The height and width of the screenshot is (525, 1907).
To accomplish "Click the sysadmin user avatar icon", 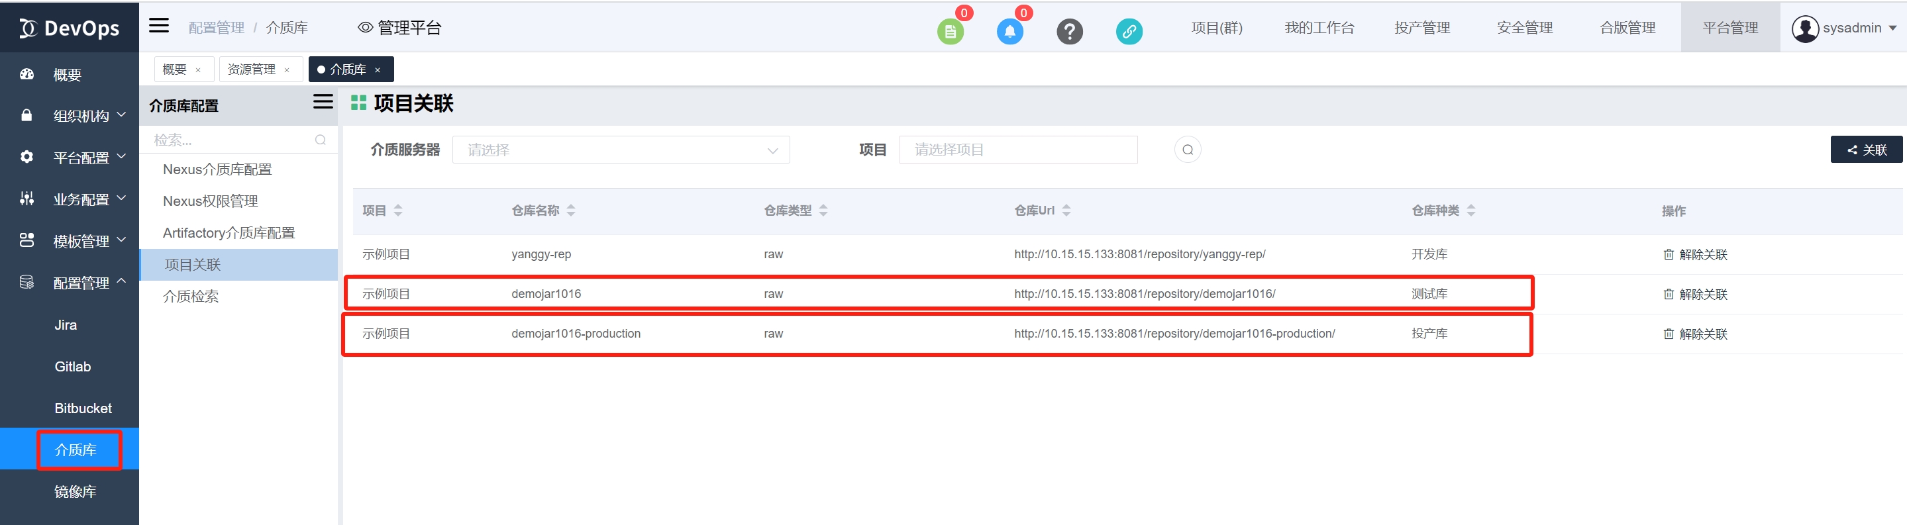I will click(1805, 28).
